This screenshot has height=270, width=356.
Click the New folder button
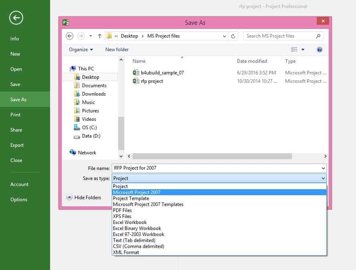(x=117, y=50)
